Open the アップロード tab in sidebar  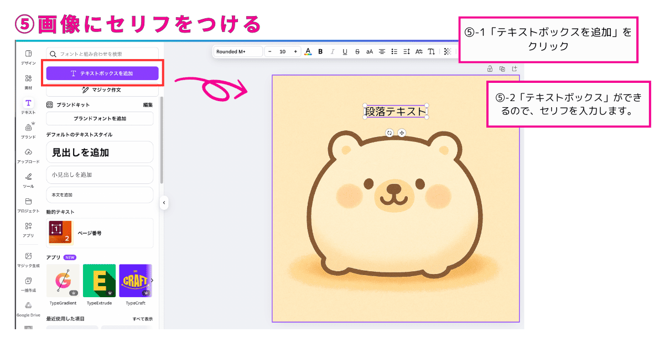click(28, 156)
